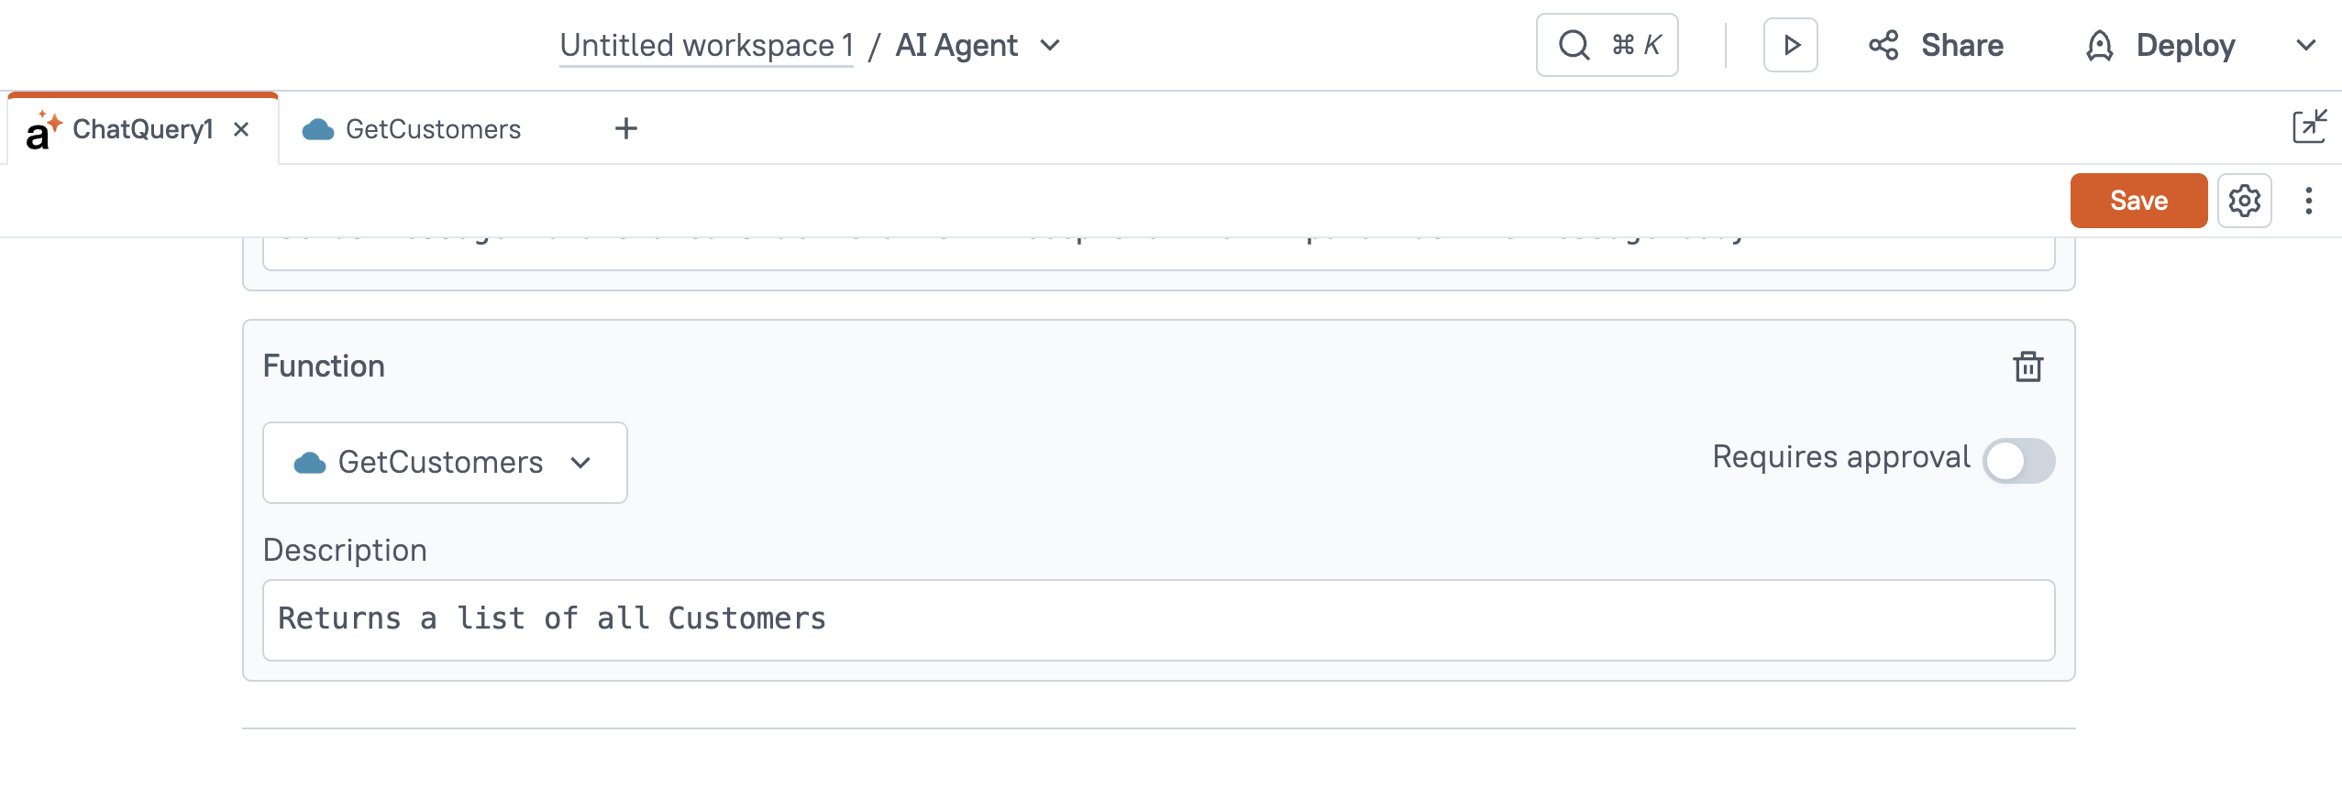Screen dimensions: 2342x788
Task: Expand the AI Agent page dropdown
Action: 1051,45
